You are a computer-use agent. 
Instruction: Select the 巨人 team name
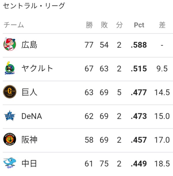29,92
